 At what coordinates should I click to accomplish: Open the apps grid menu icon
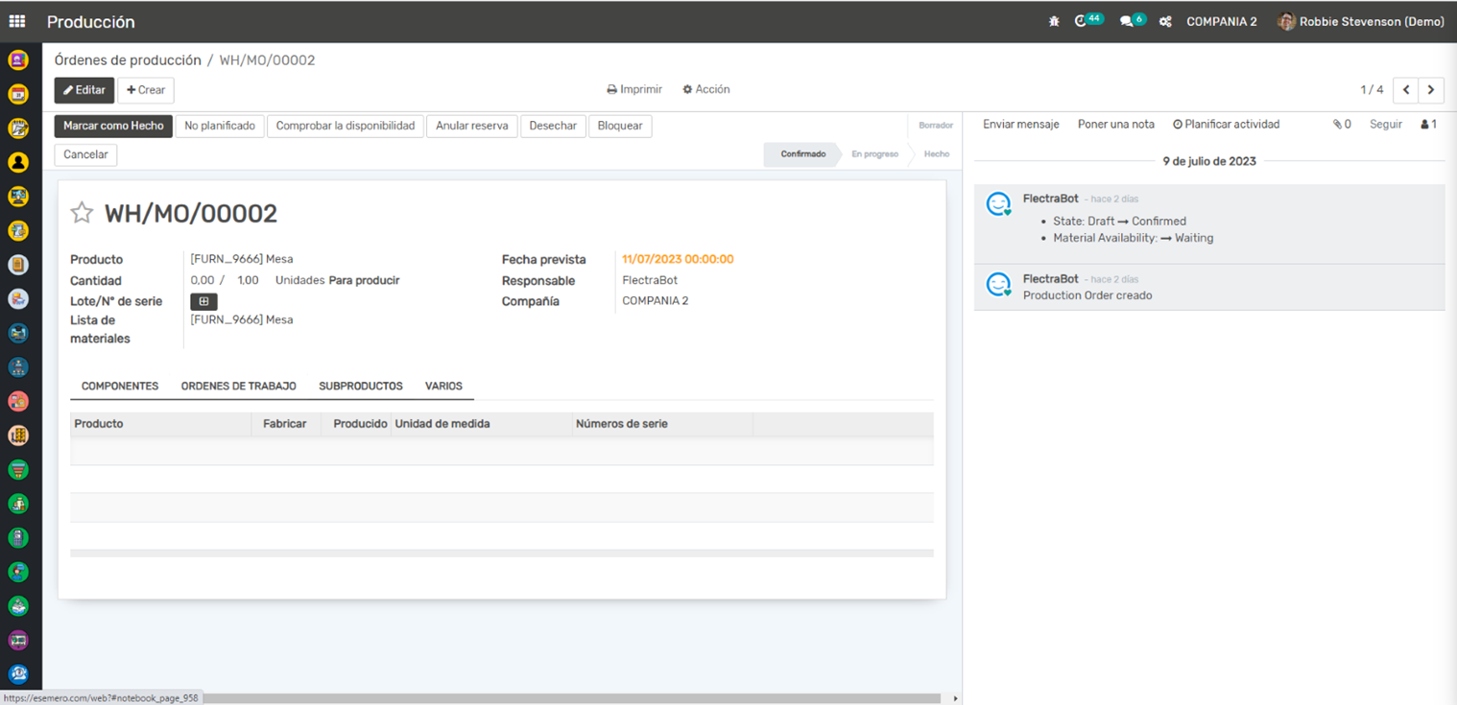pos(17,21)
